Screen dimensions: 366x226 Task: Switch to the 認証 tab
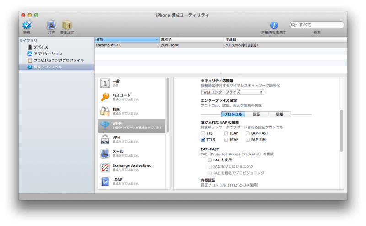coord(257,114)
